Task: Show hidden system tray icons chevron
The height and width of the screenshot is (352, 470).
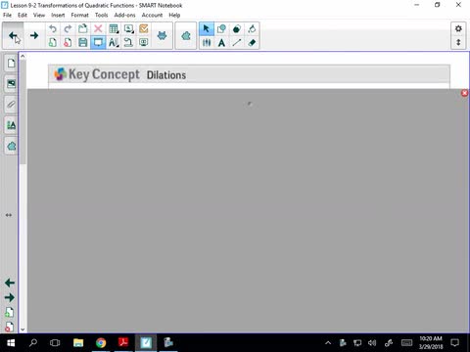Action: click(328, 343)
